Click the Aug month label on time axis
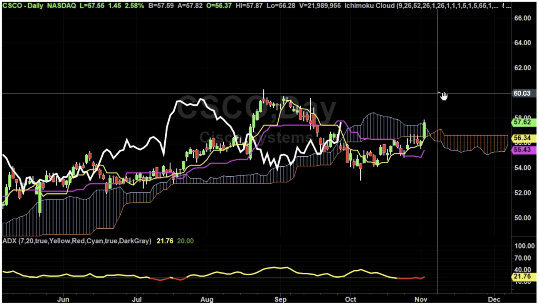The height and width of the screenshot is (306, 539). coord(206,299)
